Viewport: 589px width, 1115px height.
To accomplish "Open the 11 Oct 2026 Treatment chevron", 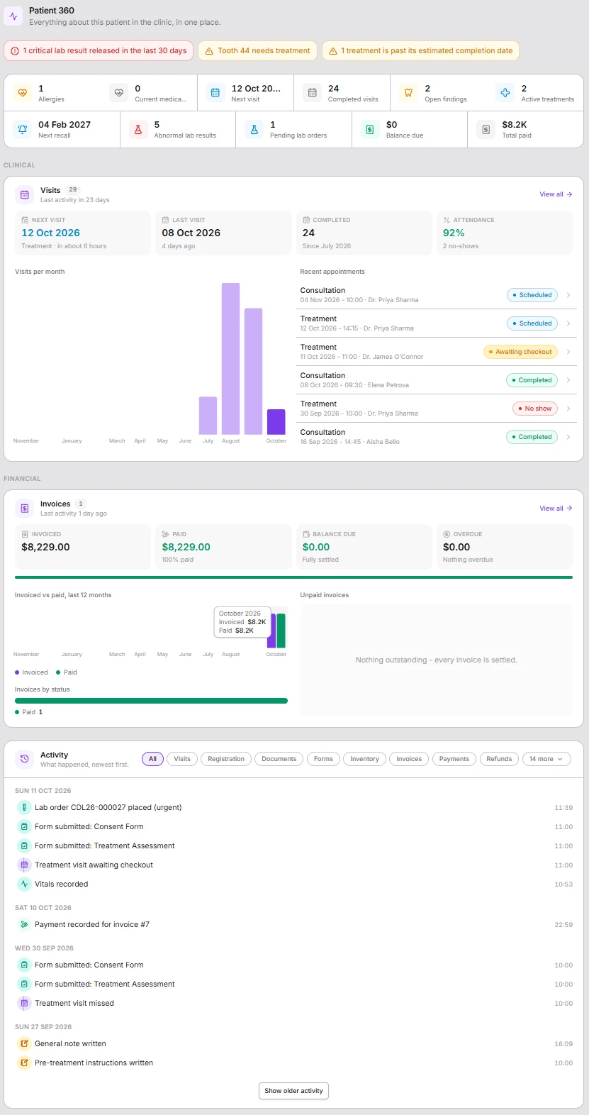I will tap(568, 352).
